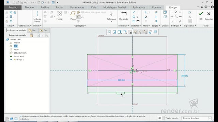Click the Fechar scissors icon

[60, 15]
